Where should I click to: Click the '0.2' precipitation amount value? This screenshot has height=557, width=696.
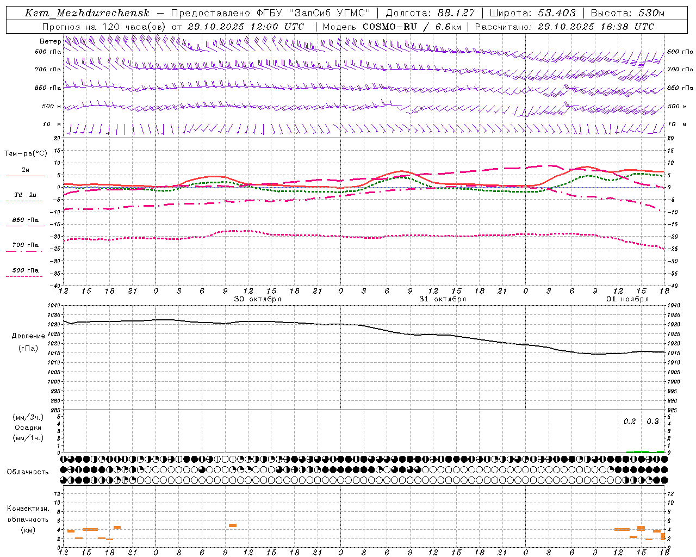630,422
